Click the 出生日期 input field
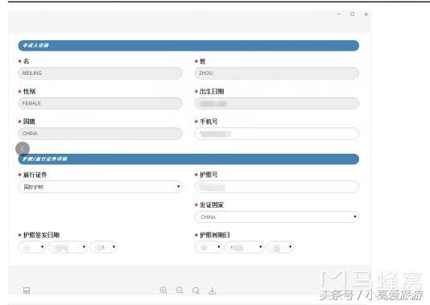 [277, 103]
